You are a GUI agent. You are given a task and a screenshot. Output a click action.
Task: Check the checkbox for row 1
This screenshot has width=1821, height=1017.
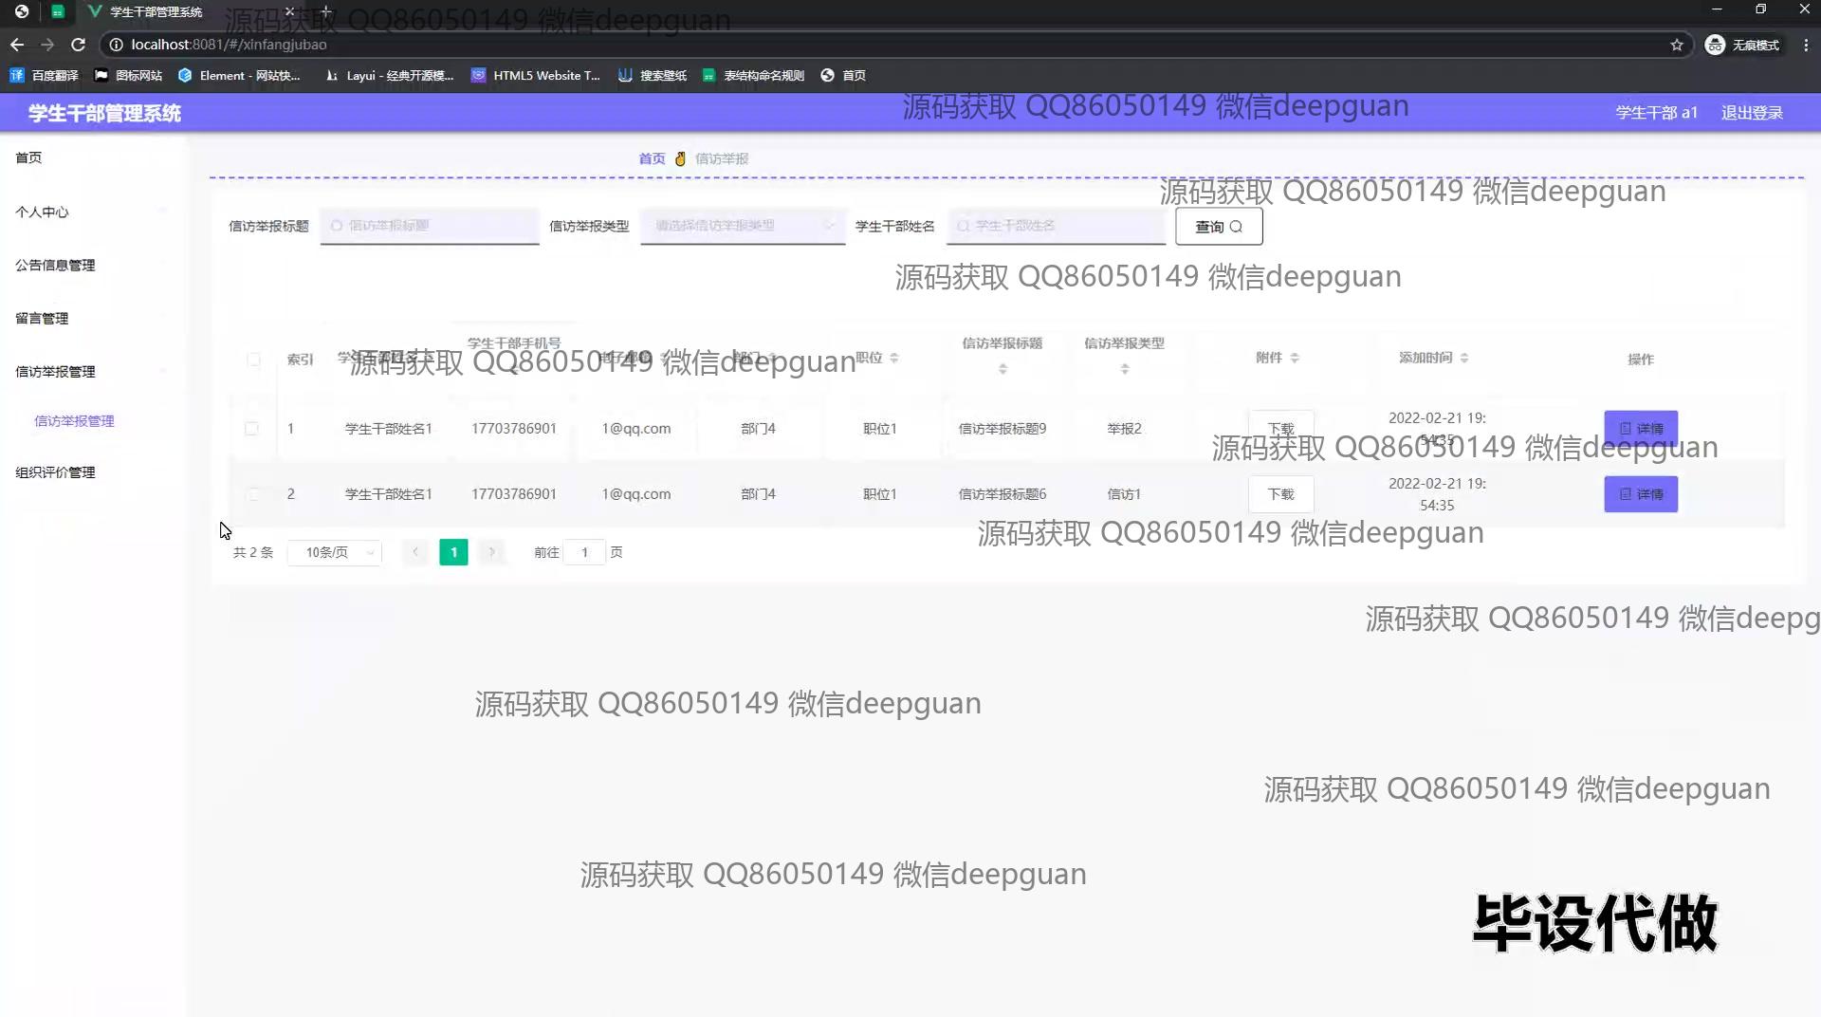(251, 429)
